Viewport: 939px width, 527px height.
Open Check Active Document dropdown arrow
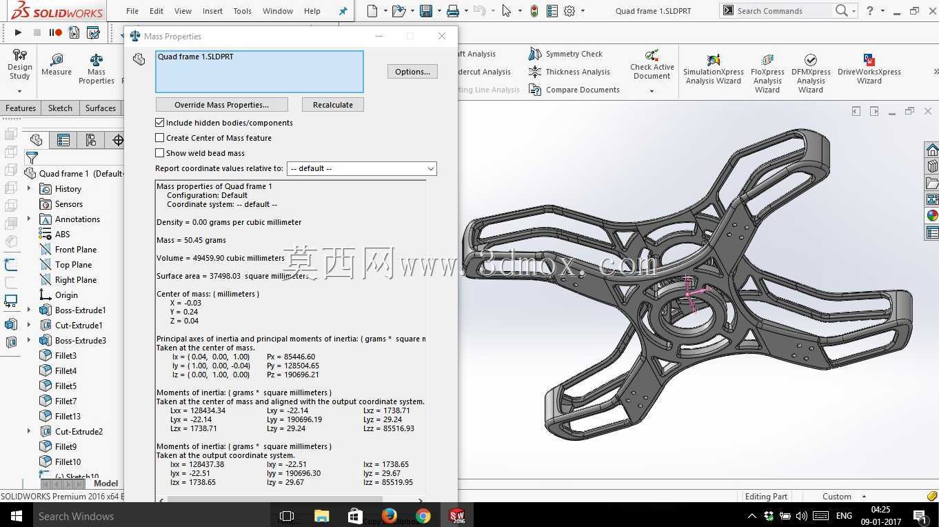point(652,91)
